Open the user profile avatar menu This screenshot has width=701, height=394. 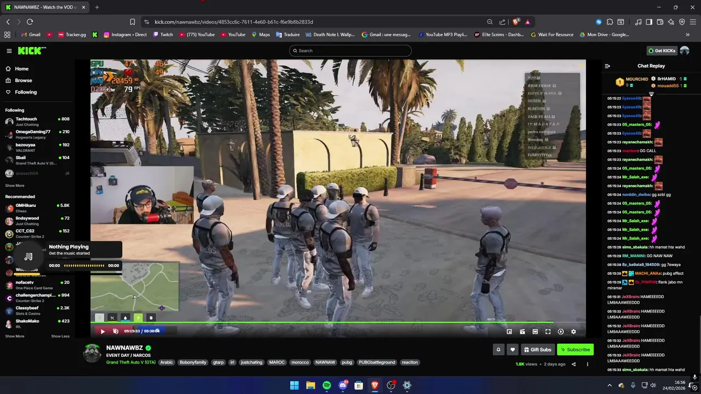pos(685,50)
